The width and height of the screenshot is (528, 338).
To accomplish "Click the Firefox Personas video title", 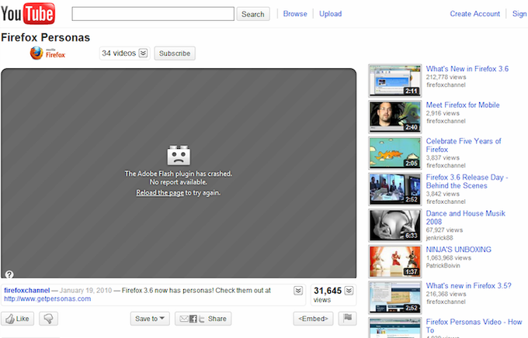I will point(46,37).
